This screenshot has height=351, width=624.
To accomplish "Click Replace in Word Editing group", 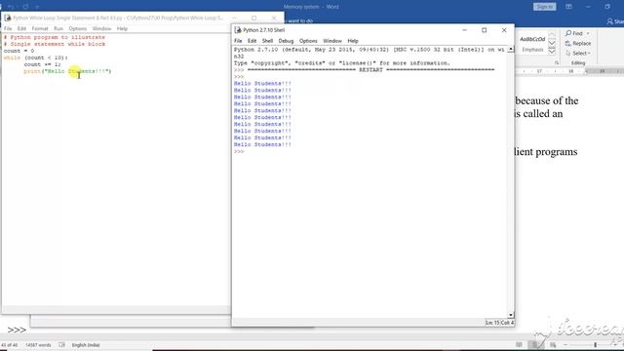I will click(x=578, y=43).
